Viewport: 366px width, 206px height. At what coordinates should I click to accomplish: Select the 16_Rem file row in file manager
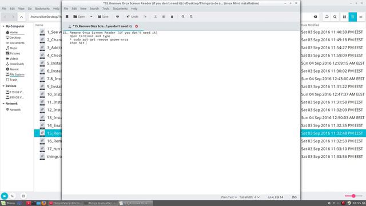[x=48, y=141]
